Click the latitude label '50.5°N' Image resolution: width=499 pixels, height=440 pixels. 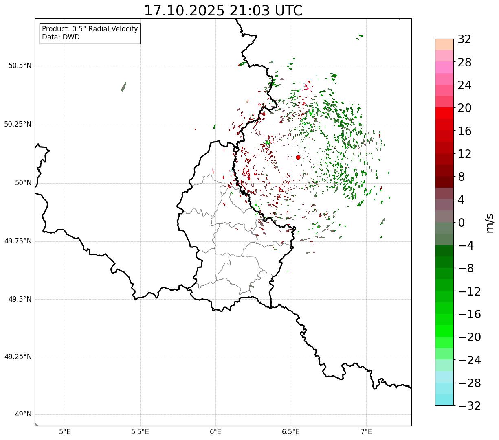coord(20,66)
